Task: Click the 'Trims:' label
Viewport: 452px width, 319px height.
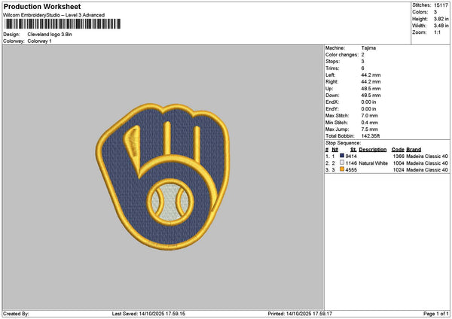Action: 332,68
